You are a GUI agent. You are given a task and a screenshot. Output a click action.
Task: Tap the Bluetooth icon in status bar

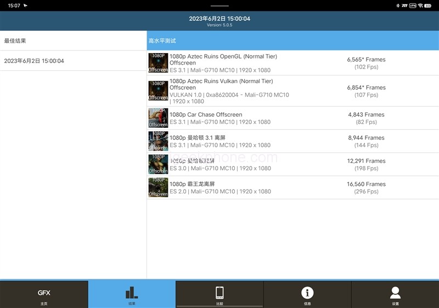[398, 5]
